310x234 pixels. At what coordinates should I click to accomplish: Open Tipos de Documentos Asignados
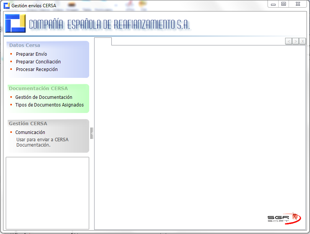coord(49,105)
